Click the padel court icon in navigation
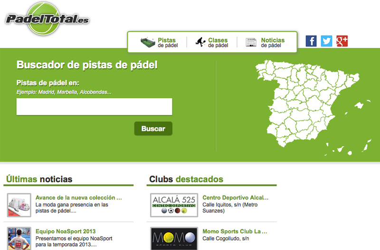The width and height of the screenshot is (380, 250). (x=148, y=43)
